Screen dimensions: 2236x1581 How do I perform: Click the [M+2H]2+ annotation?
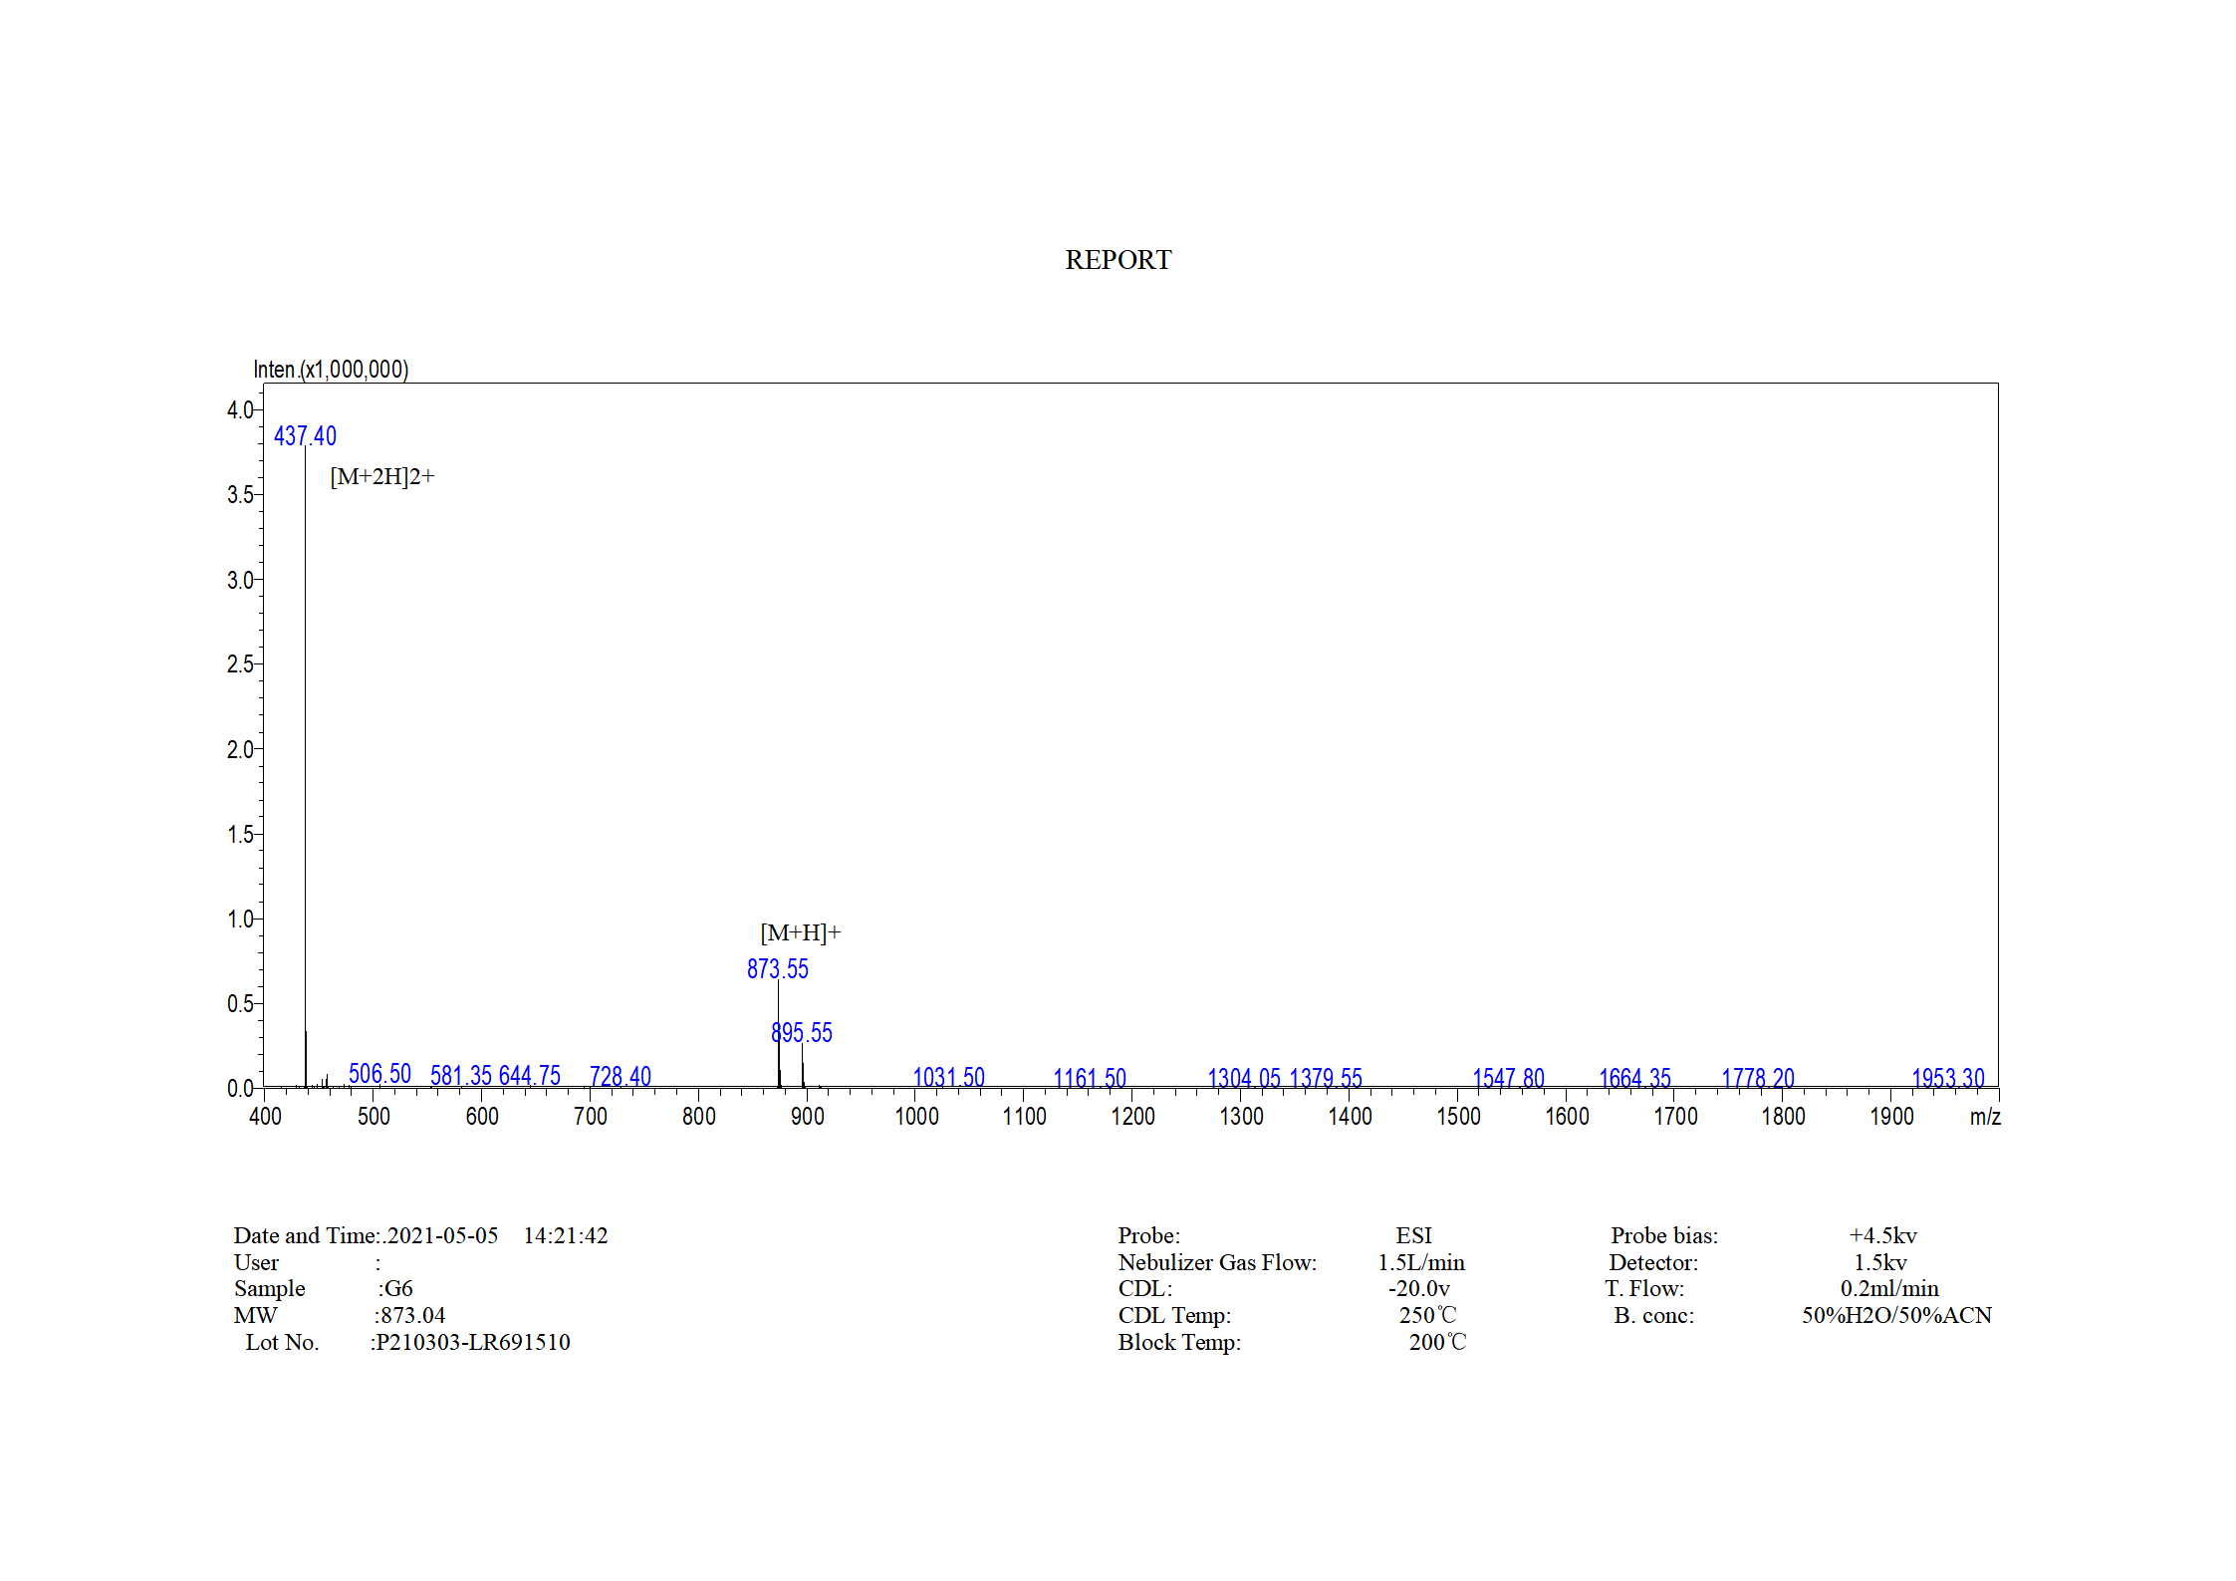tap(382, 477)
